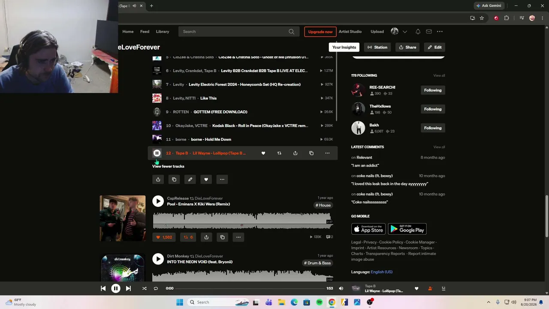Viewport: 549px width, 309px height.
Task: Share this profile
Action: [407, 47]
